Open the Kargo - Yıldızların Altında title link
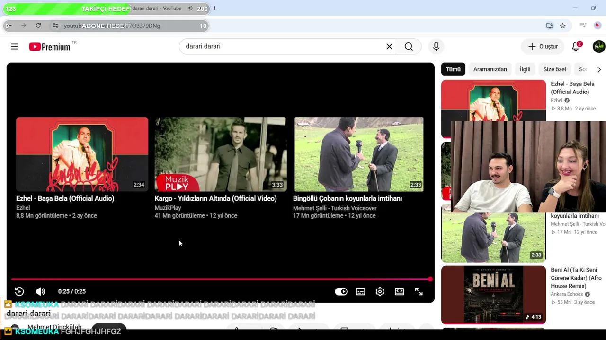606x340 pixels. pyautogui.click(x=215, y=199)
